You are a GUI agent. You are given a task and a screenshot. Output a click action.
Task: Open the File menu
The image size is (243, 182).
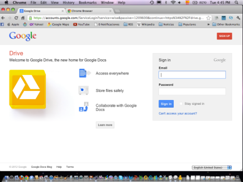point(33,3)
